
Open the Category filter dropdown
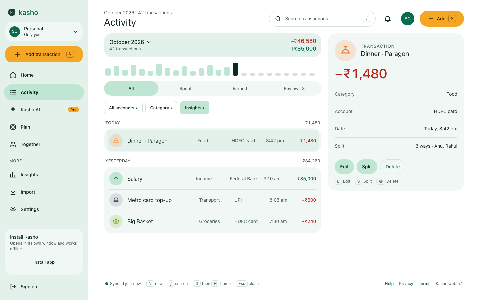(161, 108)
